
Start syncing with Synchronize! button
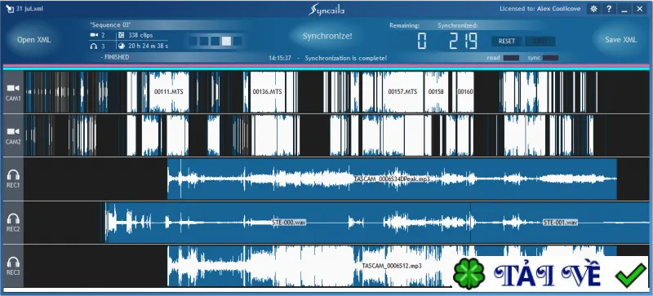[x=327, y=36]
